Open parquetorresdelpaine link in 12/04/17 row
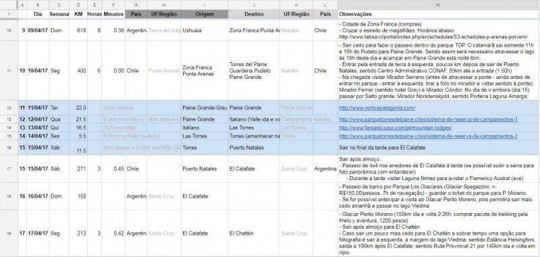The height and width of the screenshot is (257, 540). click(x=428, y=119)
